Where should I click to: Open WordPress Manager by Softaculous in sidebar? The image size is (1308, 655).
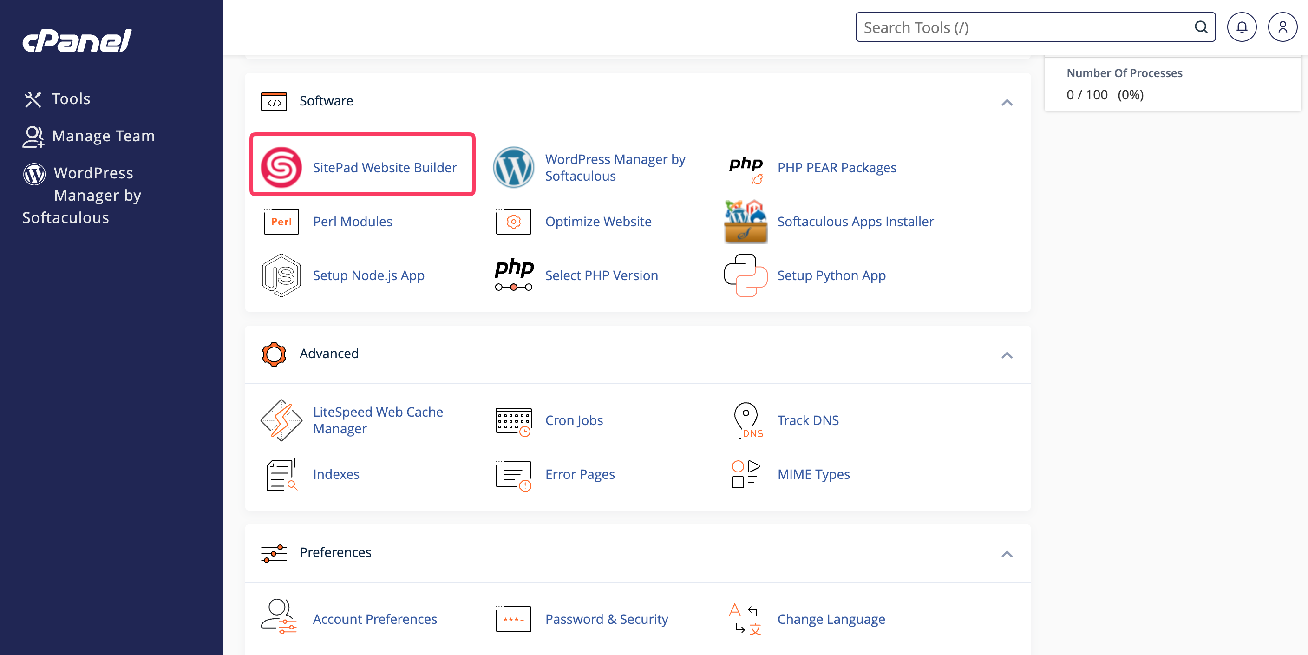tap(82, 196)
